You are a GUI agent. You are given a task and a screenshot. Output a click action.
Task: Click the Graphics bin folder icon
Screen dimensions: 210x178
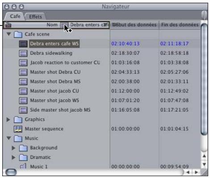[x=18, y=120]
